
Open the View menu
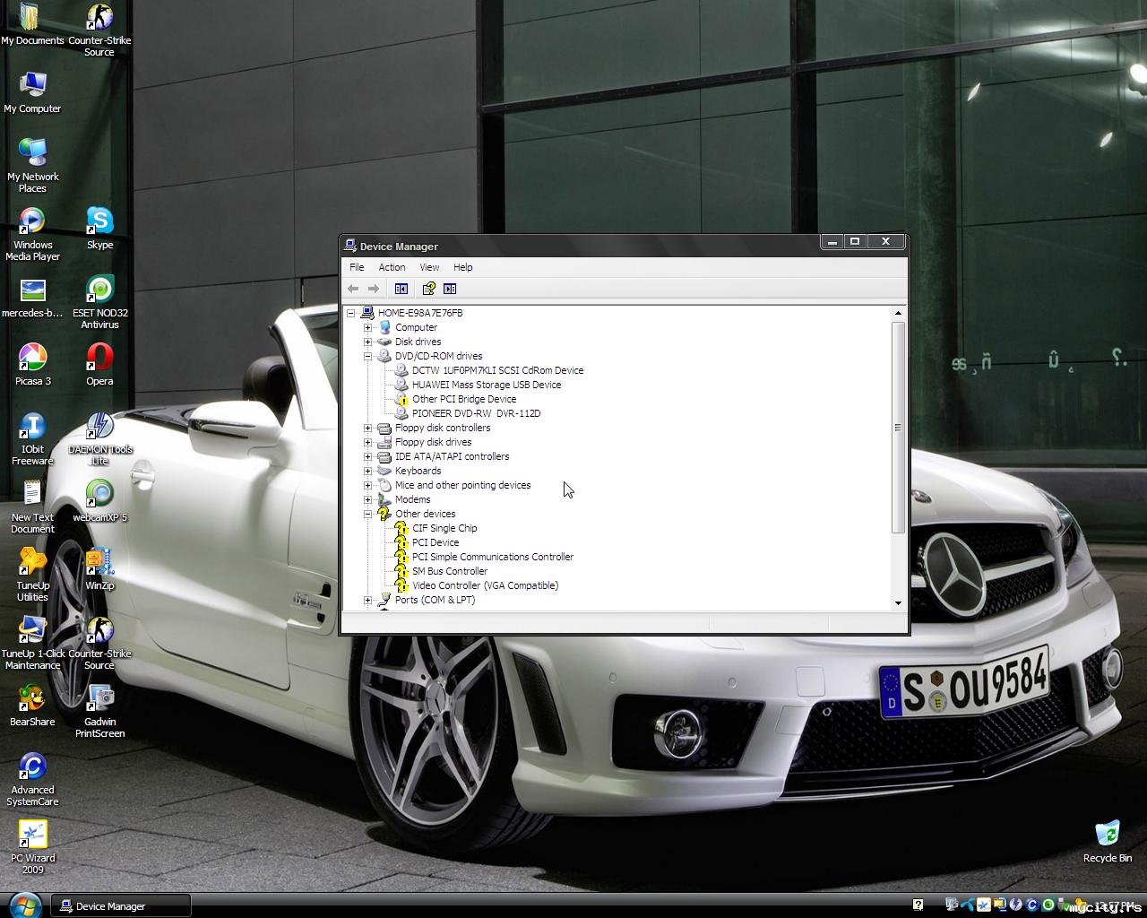429,267
